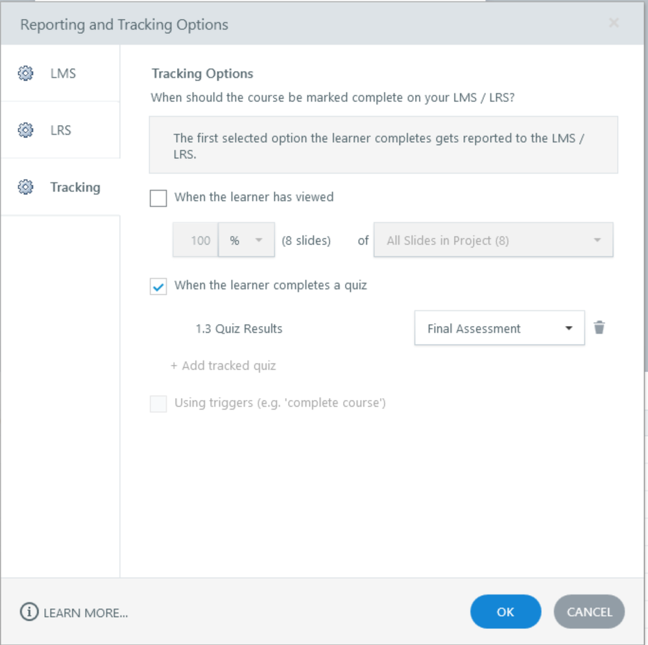Click the Learn More info icon
The height and width of the screenshot is (645, 648).
pyautogui.click(x=29, y=612)
